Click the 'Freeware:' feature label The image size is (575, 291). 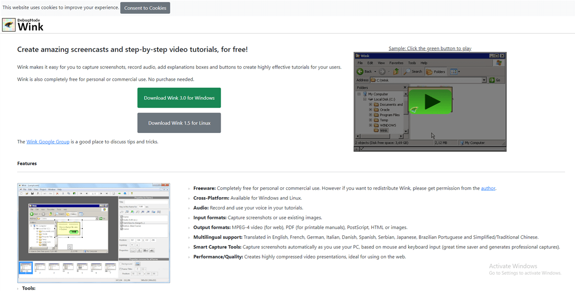point(205,188)
